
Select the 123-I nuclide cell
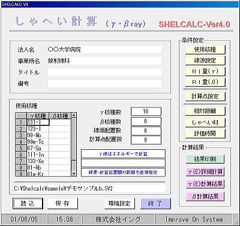tap(38, 129)
